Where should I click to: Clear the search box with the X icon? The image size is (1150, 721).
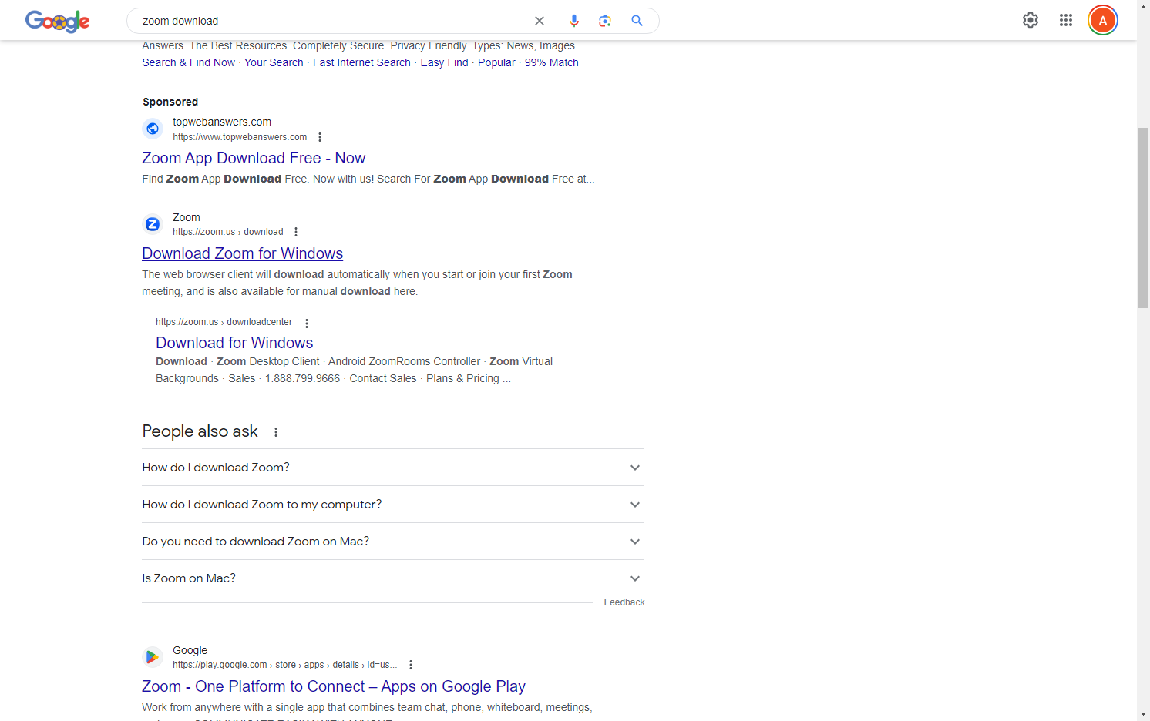(x=540, y=21)
